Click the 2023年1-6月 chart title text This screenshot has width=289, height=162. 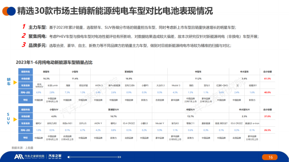coord(54,63)
